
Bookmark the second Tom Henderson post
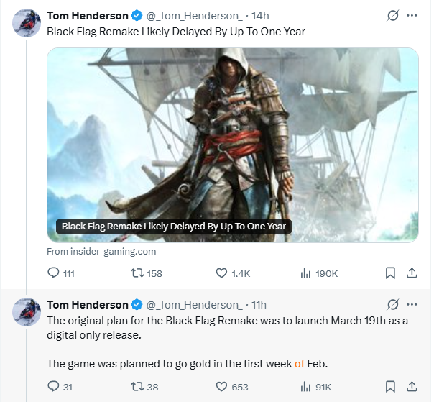[390, 387]
